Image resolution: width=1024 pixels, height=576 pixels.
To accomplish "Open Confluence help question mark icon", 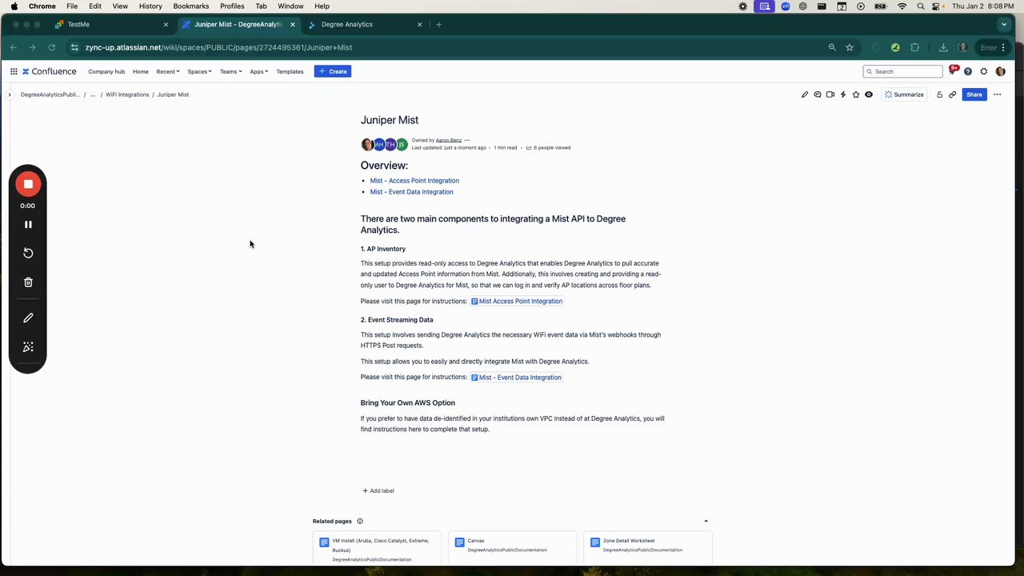I will (x=968, y=71).
